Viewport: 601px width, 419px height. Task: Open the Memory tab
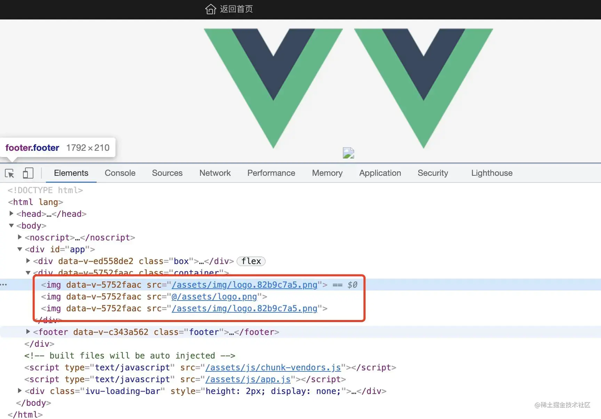[327, 173]
